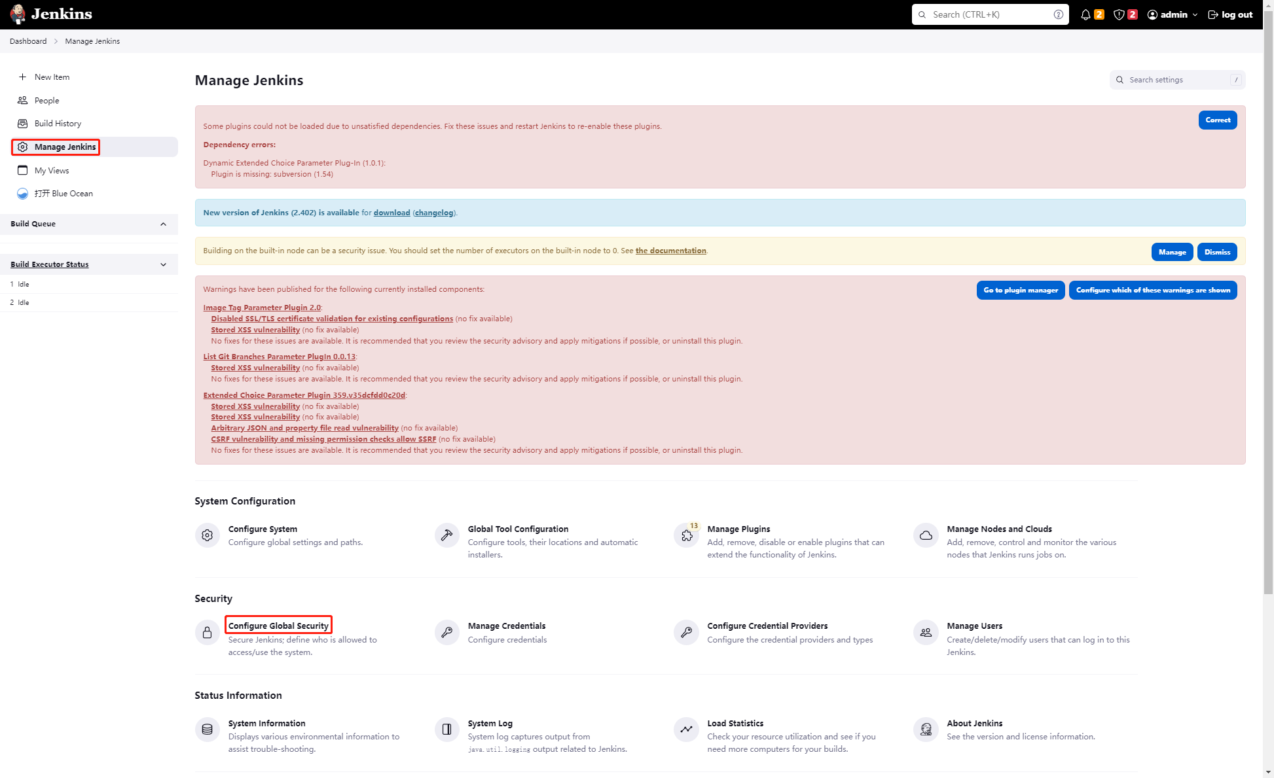Click the Configure Global Security lock icon

tap(208, 632)
